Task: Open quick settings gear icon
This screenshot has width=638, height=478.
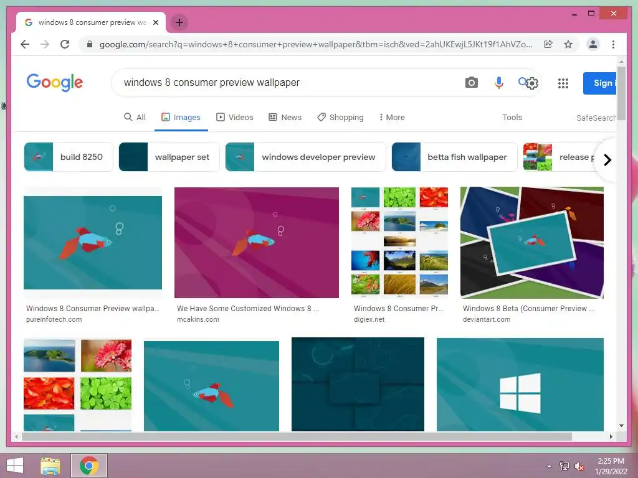Action: [532, 83]
